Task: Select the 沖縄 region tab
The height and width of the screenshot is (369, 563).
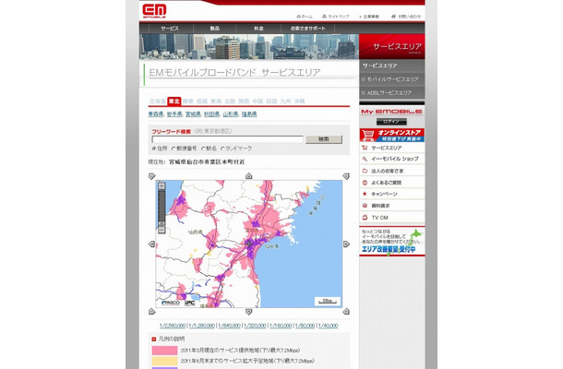Action: click(x=299, y=101)
